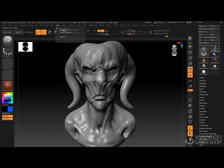Toggle the Zsub button
The width and height of the screenshot is (224, 168).
(x=107, y=31)
